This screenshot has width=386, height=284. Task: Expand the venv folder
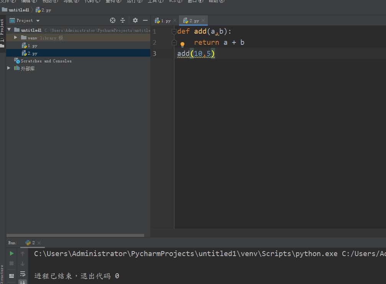pyautogui.click(x=15, y=38)
